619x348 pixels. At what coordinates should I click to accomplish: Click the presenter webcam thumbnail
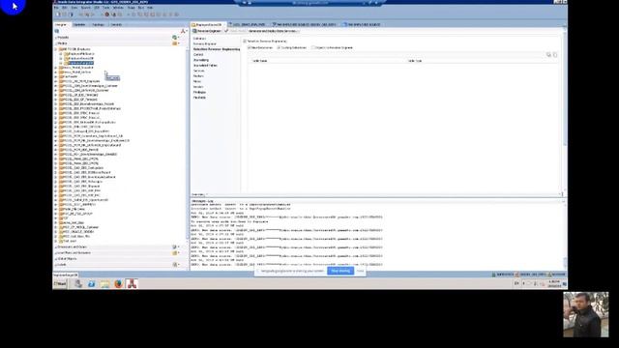586,314
